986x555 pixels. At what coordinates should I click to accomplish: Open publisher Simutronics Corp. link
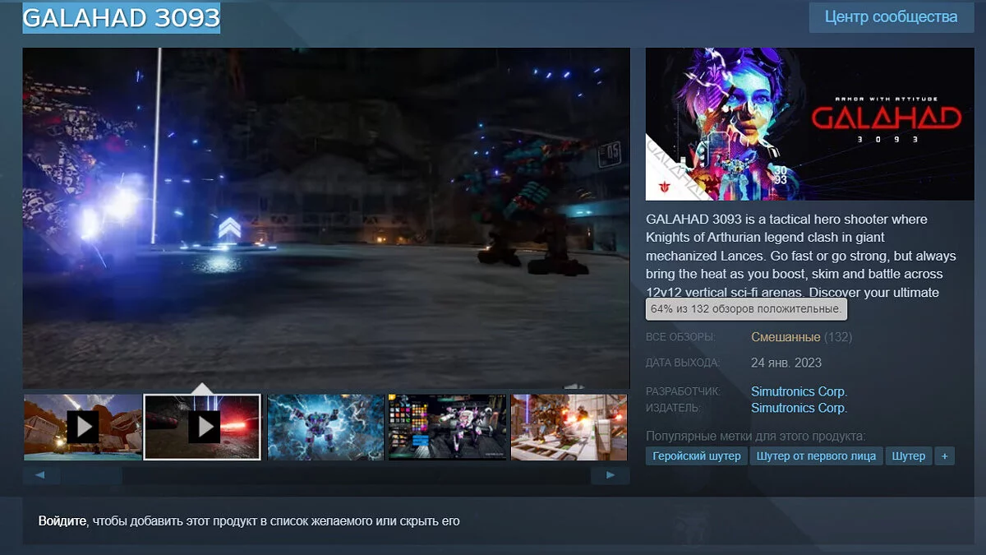click(x=799, y=408)
